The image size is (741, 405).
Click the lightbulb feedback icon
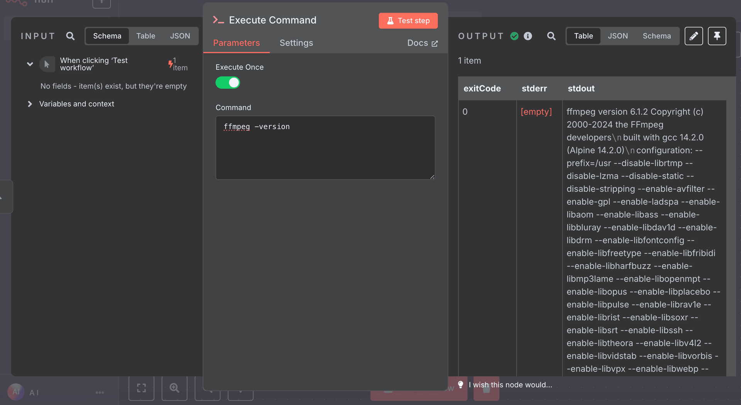[460, 385]
